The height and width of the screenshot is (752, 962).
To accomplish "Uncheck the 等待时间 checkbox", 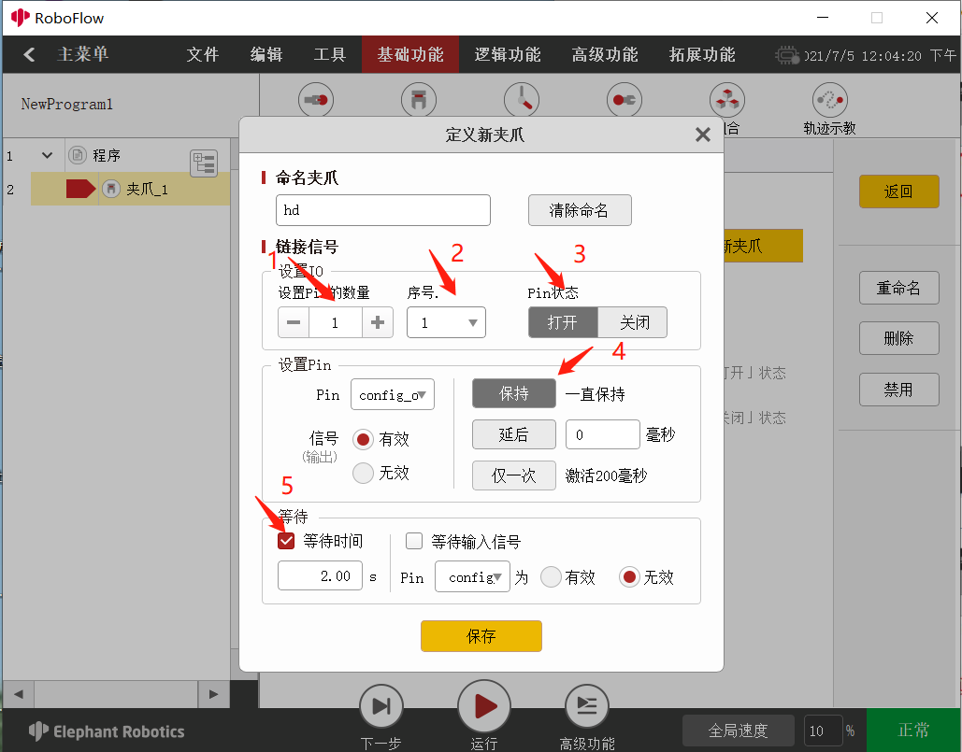I will click(286, 541).
